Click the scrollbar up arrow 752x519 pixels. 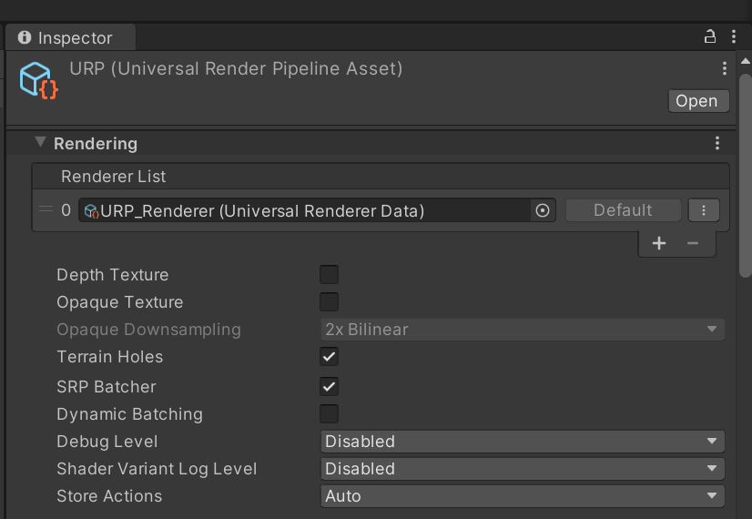click(x=745, y=61)
